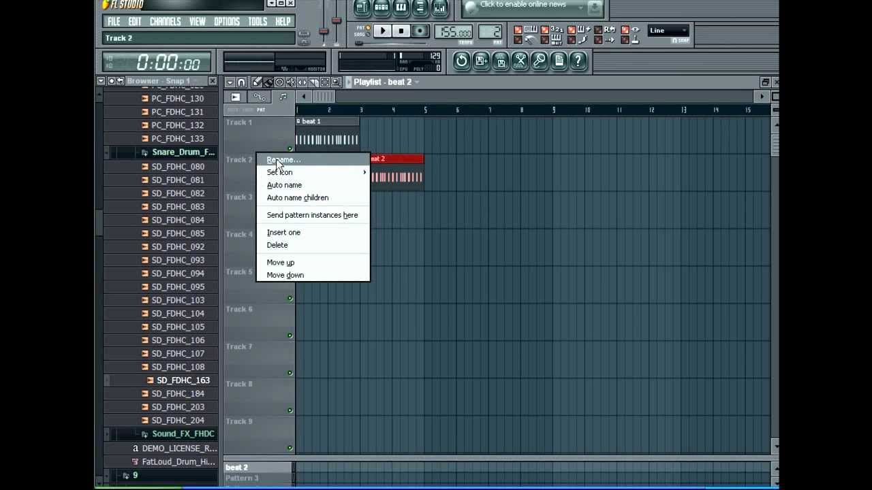This screenshot has height=490, width=872.
Task: Open the audio editor scissors icon
Action: coord(520,61)
